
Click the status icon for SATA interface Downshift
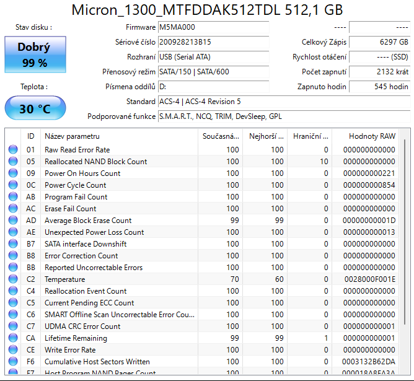pyautogui.click(x=13, y=244)
